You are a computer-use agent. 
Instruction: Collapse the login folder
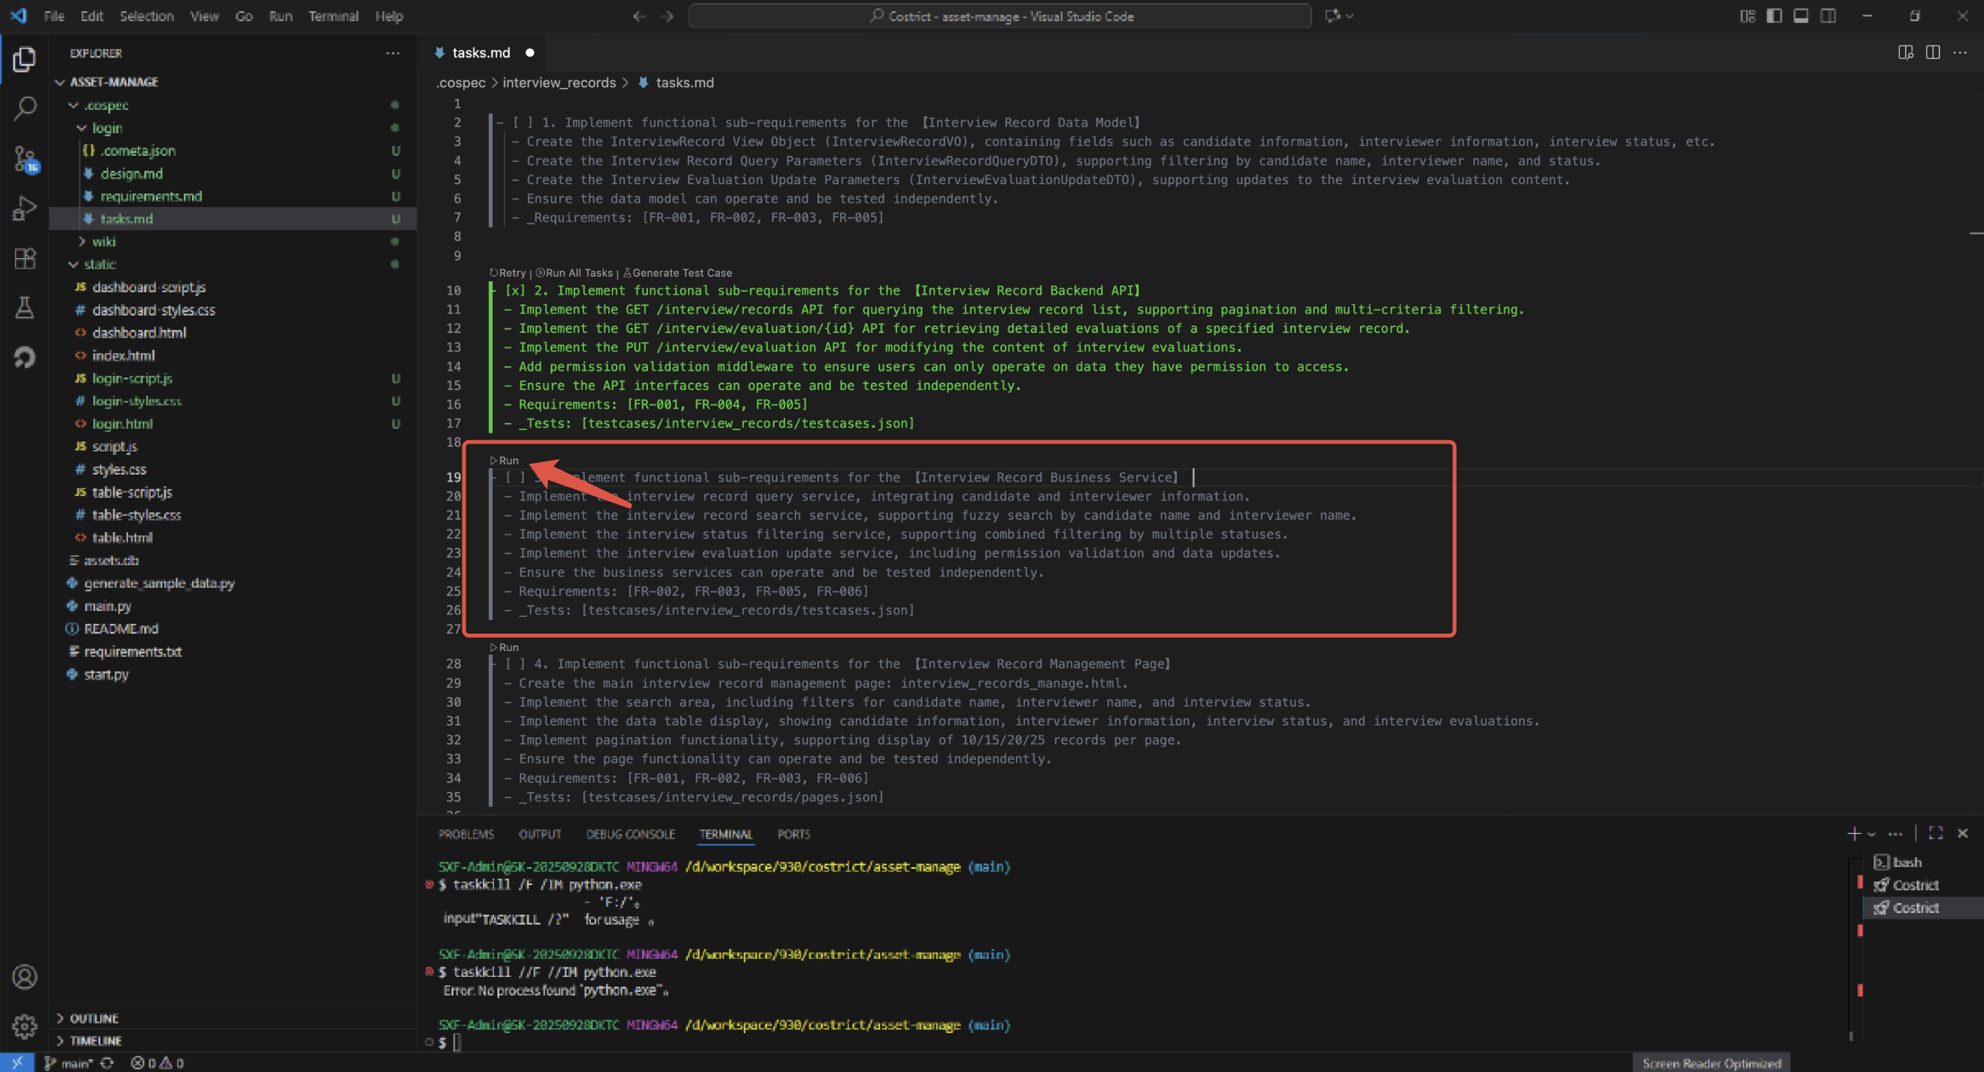tap(107, 128)
